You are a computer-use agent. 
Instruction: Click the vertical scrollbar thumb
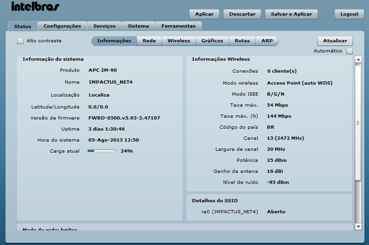[x=358, y=123]
